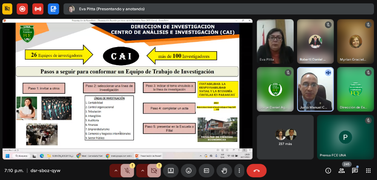This screenshot has width=377, height=180.
Task: Click the meeting code dsr-sboz-qyw
Action: [46, 171]
